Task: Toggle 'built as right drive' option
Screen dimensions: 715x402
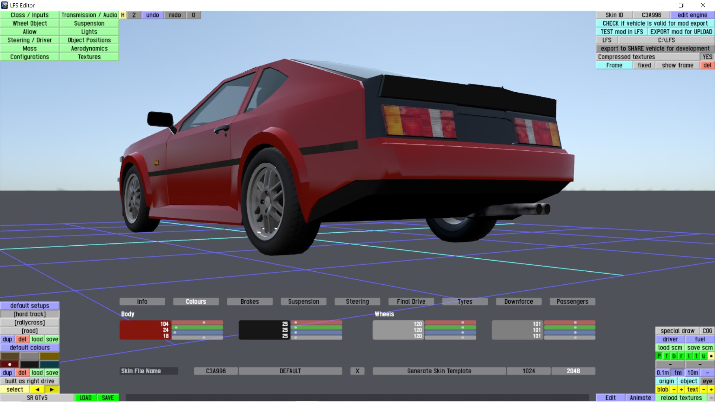Action: point(30,381)
